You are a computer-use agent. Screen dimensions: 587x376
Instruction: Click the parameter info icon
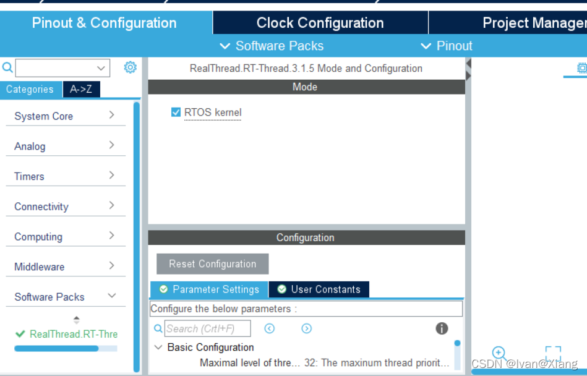coord(442,328)
